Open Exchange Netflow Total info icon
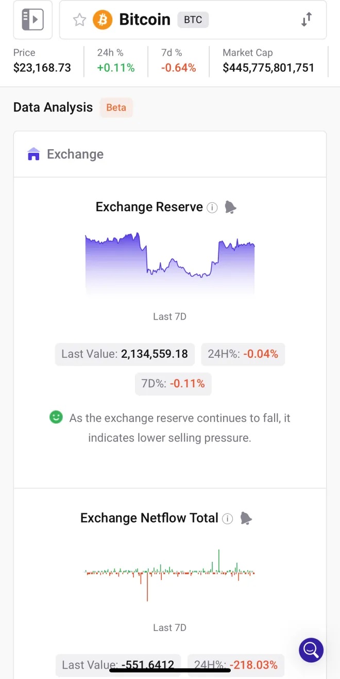The width and height of the screenshot is (340, 679). [x=228, y=518]
